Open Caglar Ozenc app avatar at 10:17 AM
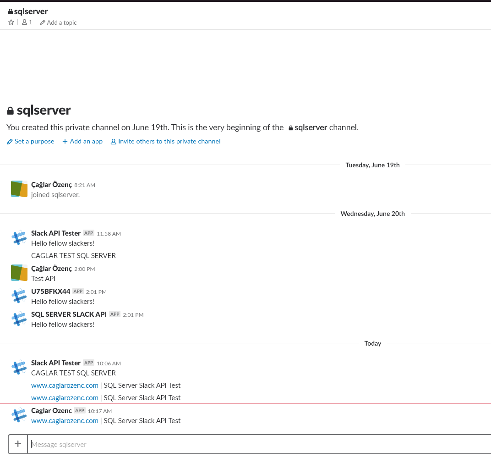 pos(19,415)
